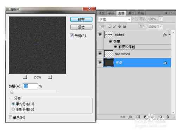The width and height of the screenshot is (176, 132).
Task: Switch to the 路径 Paths tab
Action: click(x=140, y=13)
